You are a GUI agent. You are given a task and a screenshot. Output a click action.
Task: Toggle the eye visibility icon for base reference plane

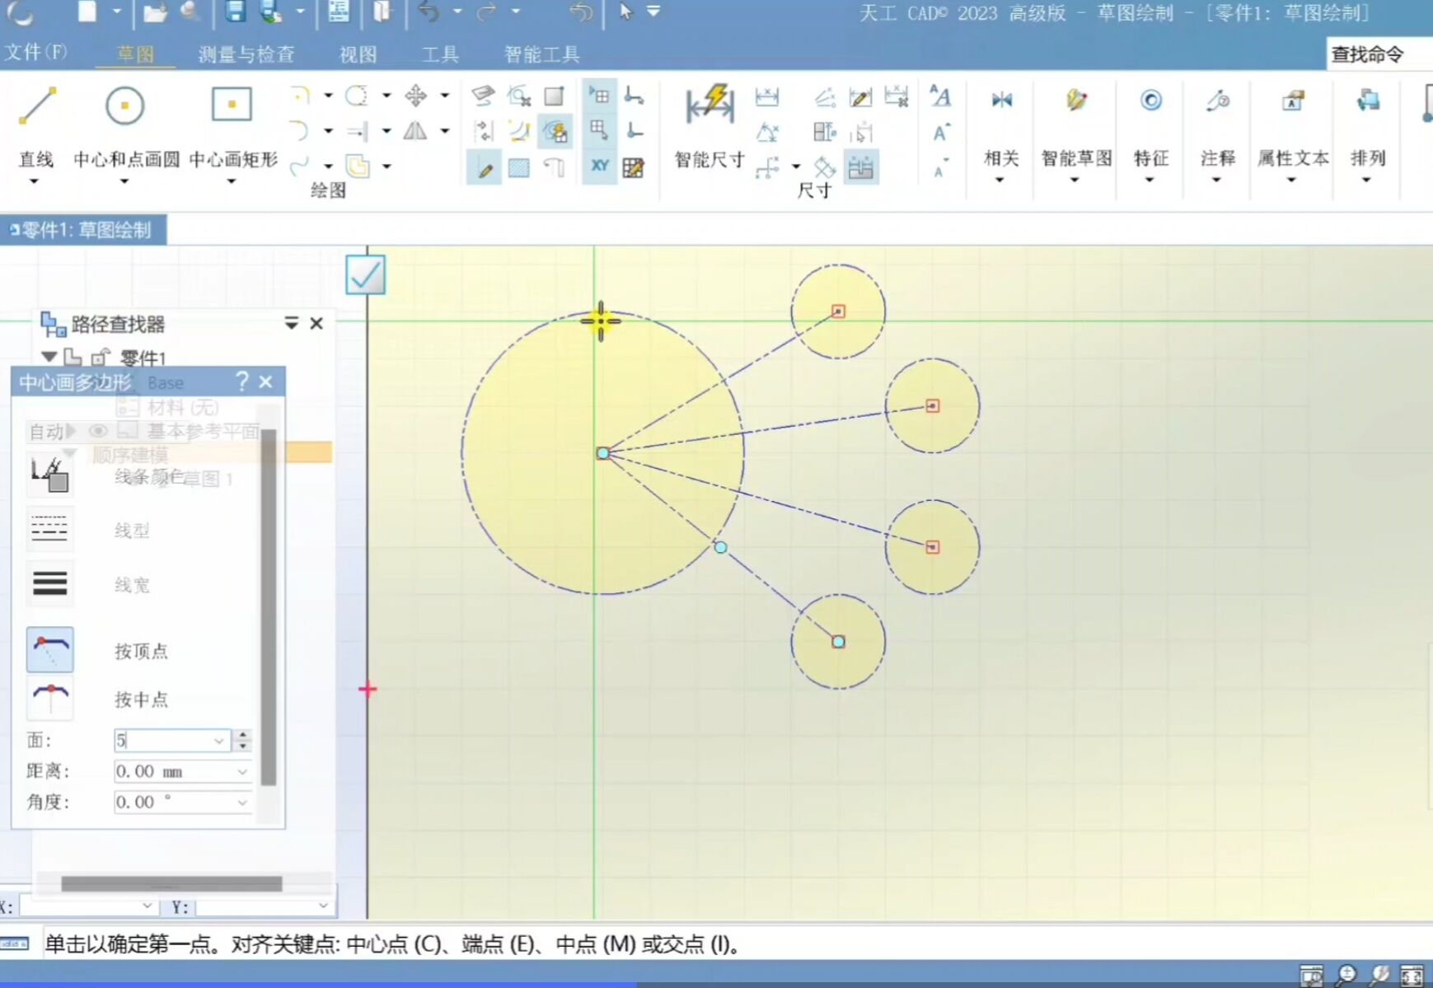tap(98, 431)
